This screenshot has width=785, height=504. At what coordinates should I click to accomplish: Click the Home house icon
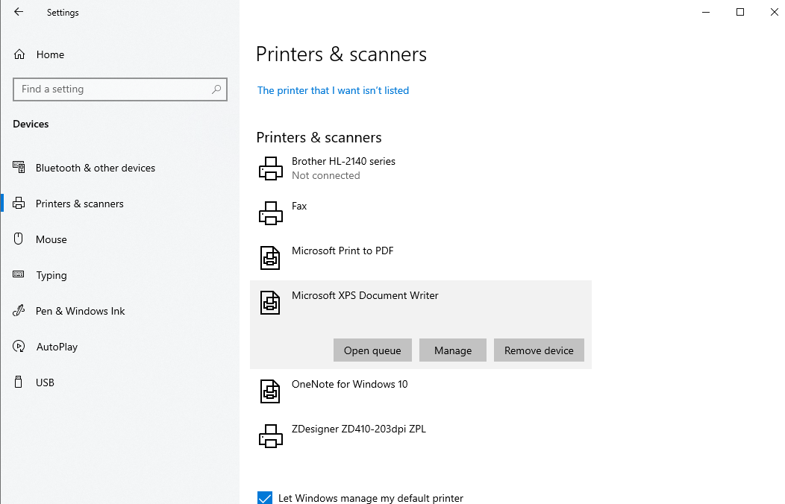coord(19,54)
